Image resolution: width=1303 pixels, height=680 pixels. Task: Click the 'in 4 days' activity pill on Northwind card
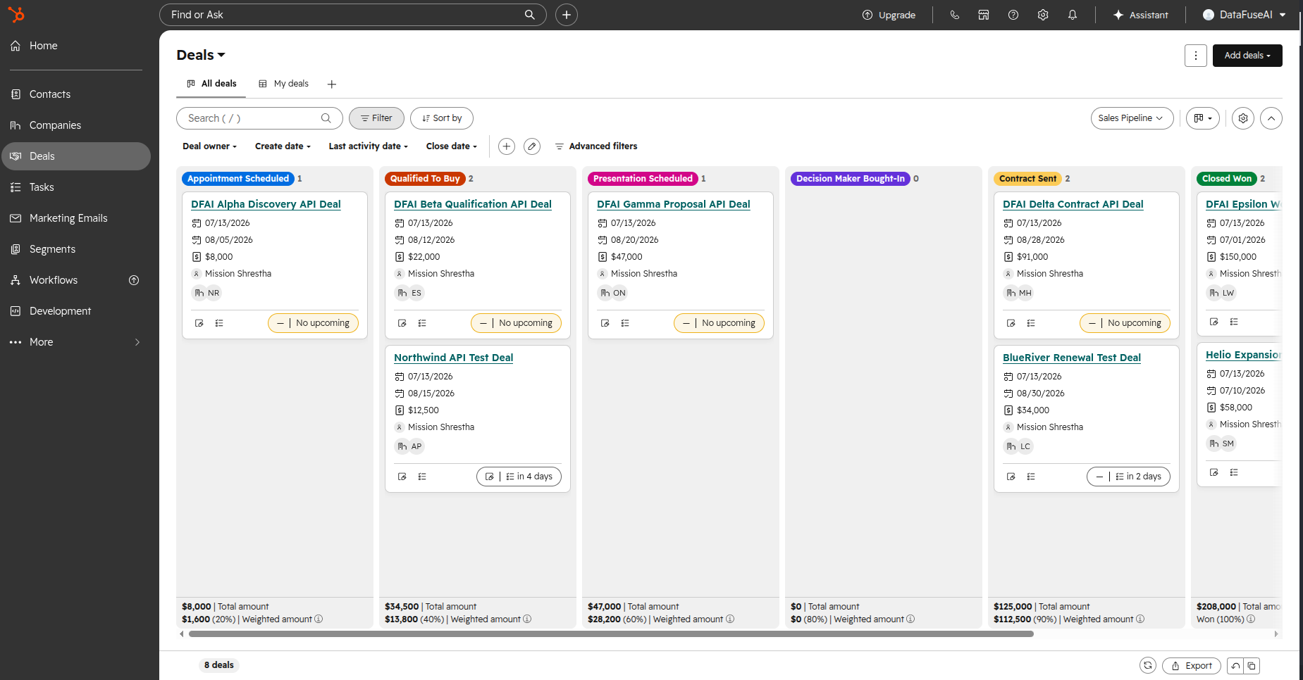[519, 477]
